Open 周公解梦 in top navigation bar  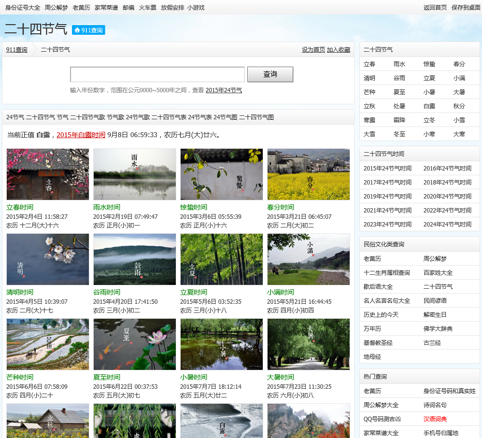click(x=57, y=8)
